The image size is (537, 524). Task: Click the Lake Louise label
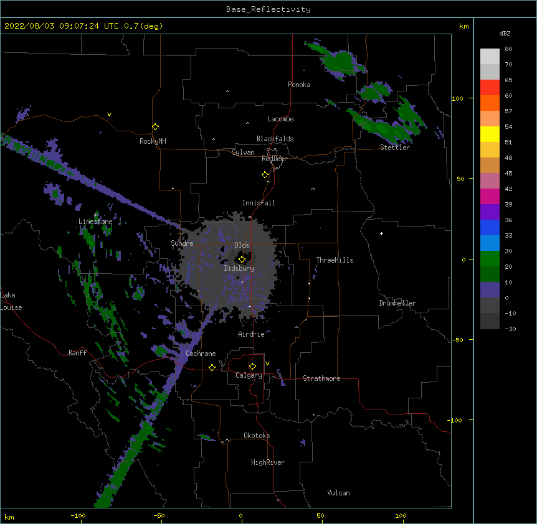coord(11,301)
